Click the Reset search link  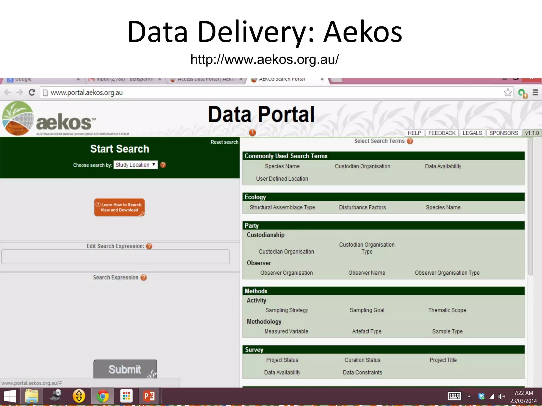(x=224, y=142)
